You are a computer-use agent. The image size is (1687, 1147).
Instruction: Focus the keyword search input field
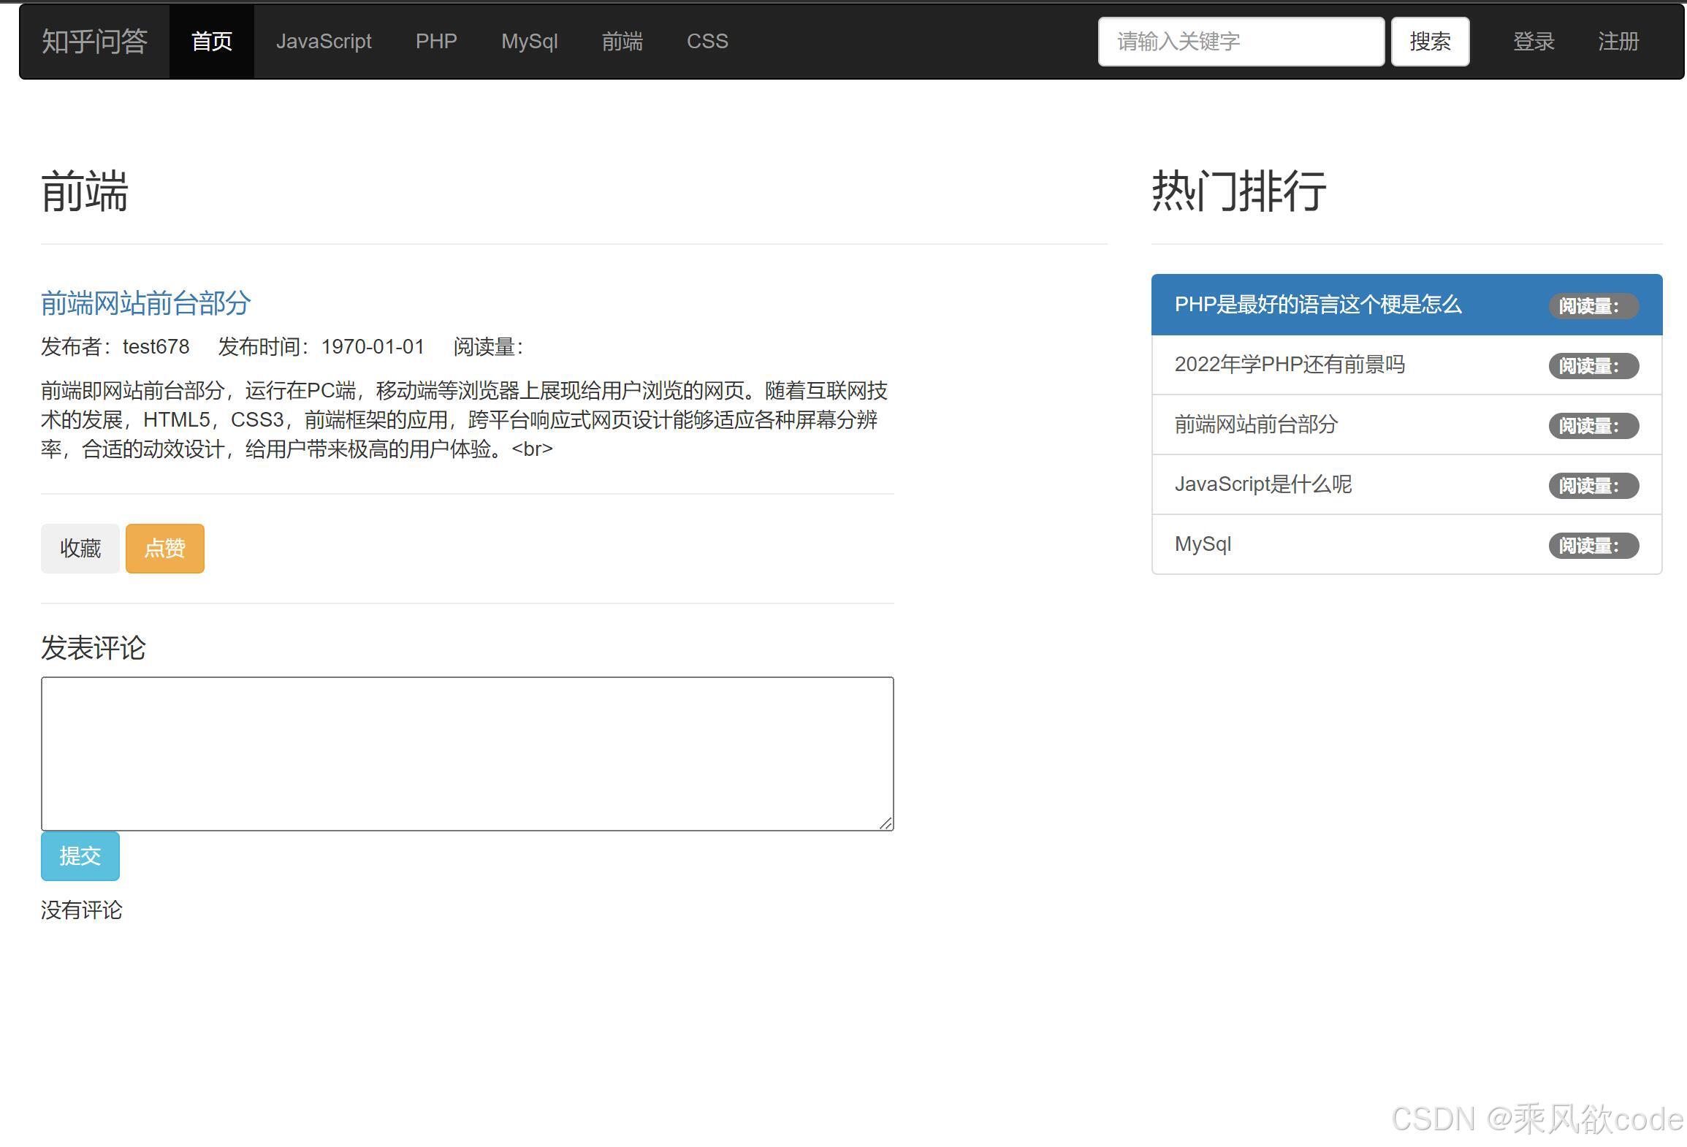[1240, 40]
